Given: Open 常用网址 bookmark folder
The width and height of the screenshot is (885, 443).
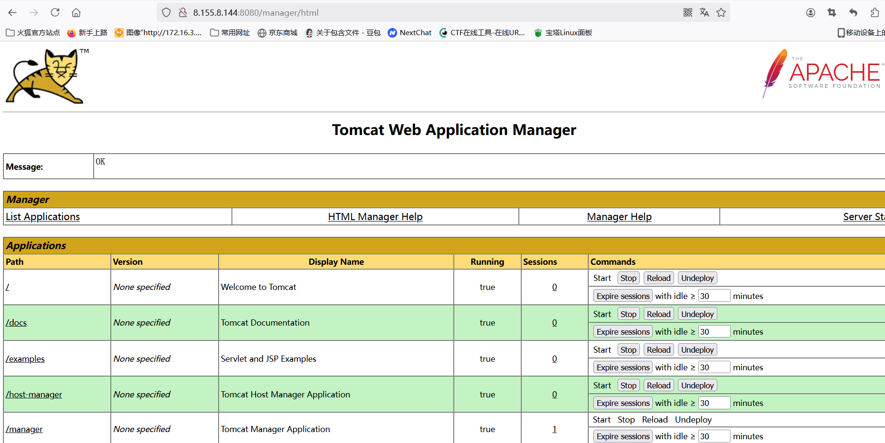Looking at the screenshot, I should click(230, 33).
